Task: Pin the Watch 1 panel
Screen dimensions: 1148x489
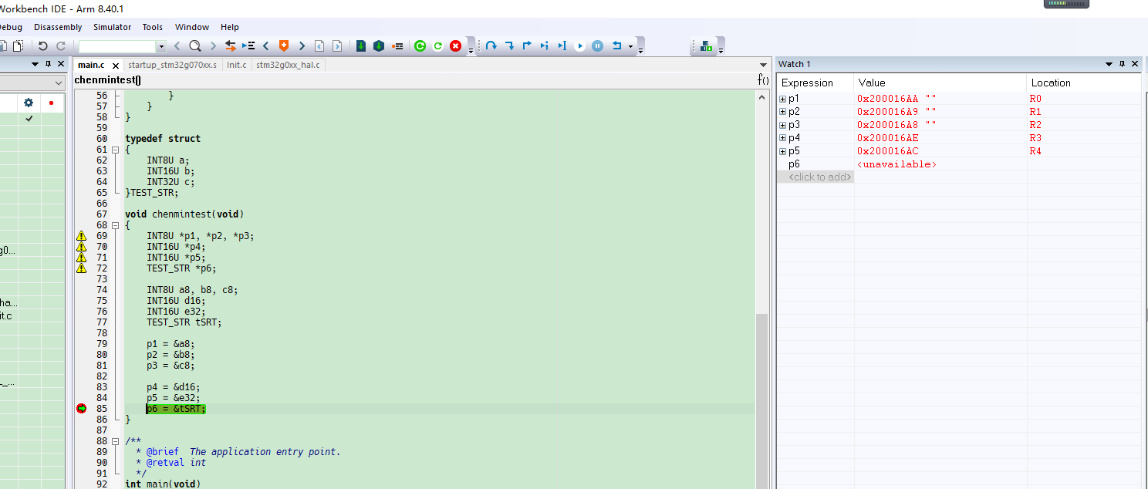Action: (1123, 64)
